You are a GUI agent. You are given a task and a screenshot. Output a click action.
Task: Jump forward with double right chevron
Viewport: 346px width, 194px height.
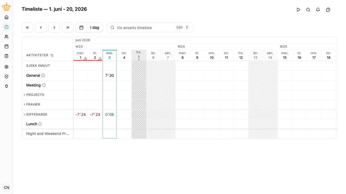pyautogui.click(x=68, y=27)
